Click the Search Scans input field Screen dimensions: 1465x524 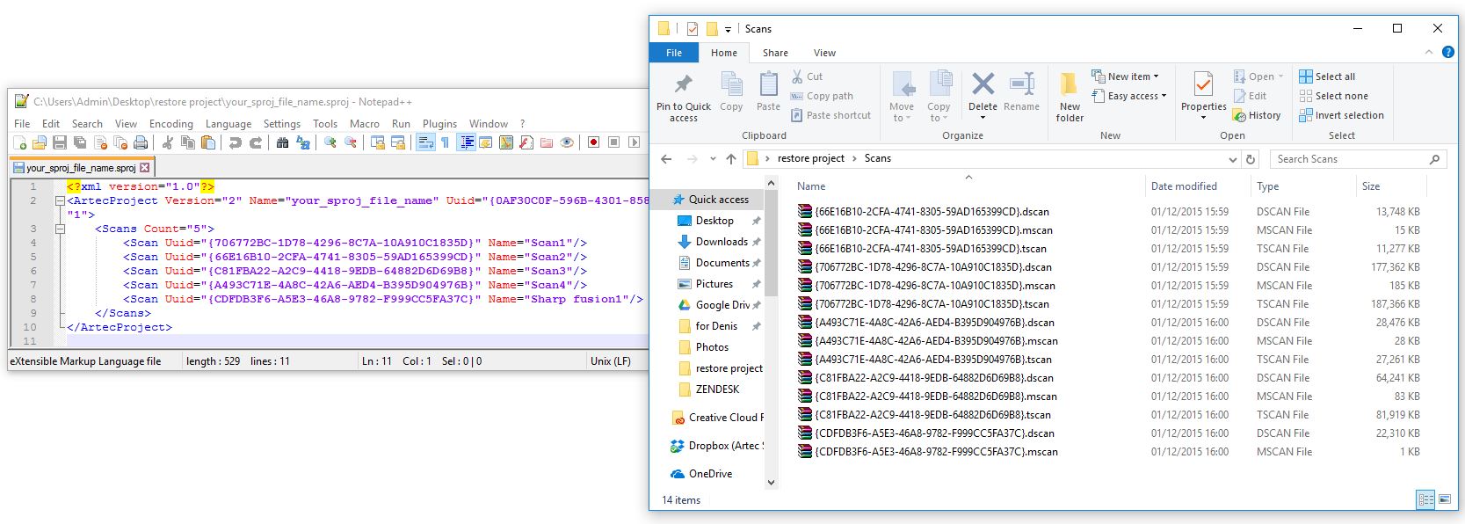[1349, 159]
